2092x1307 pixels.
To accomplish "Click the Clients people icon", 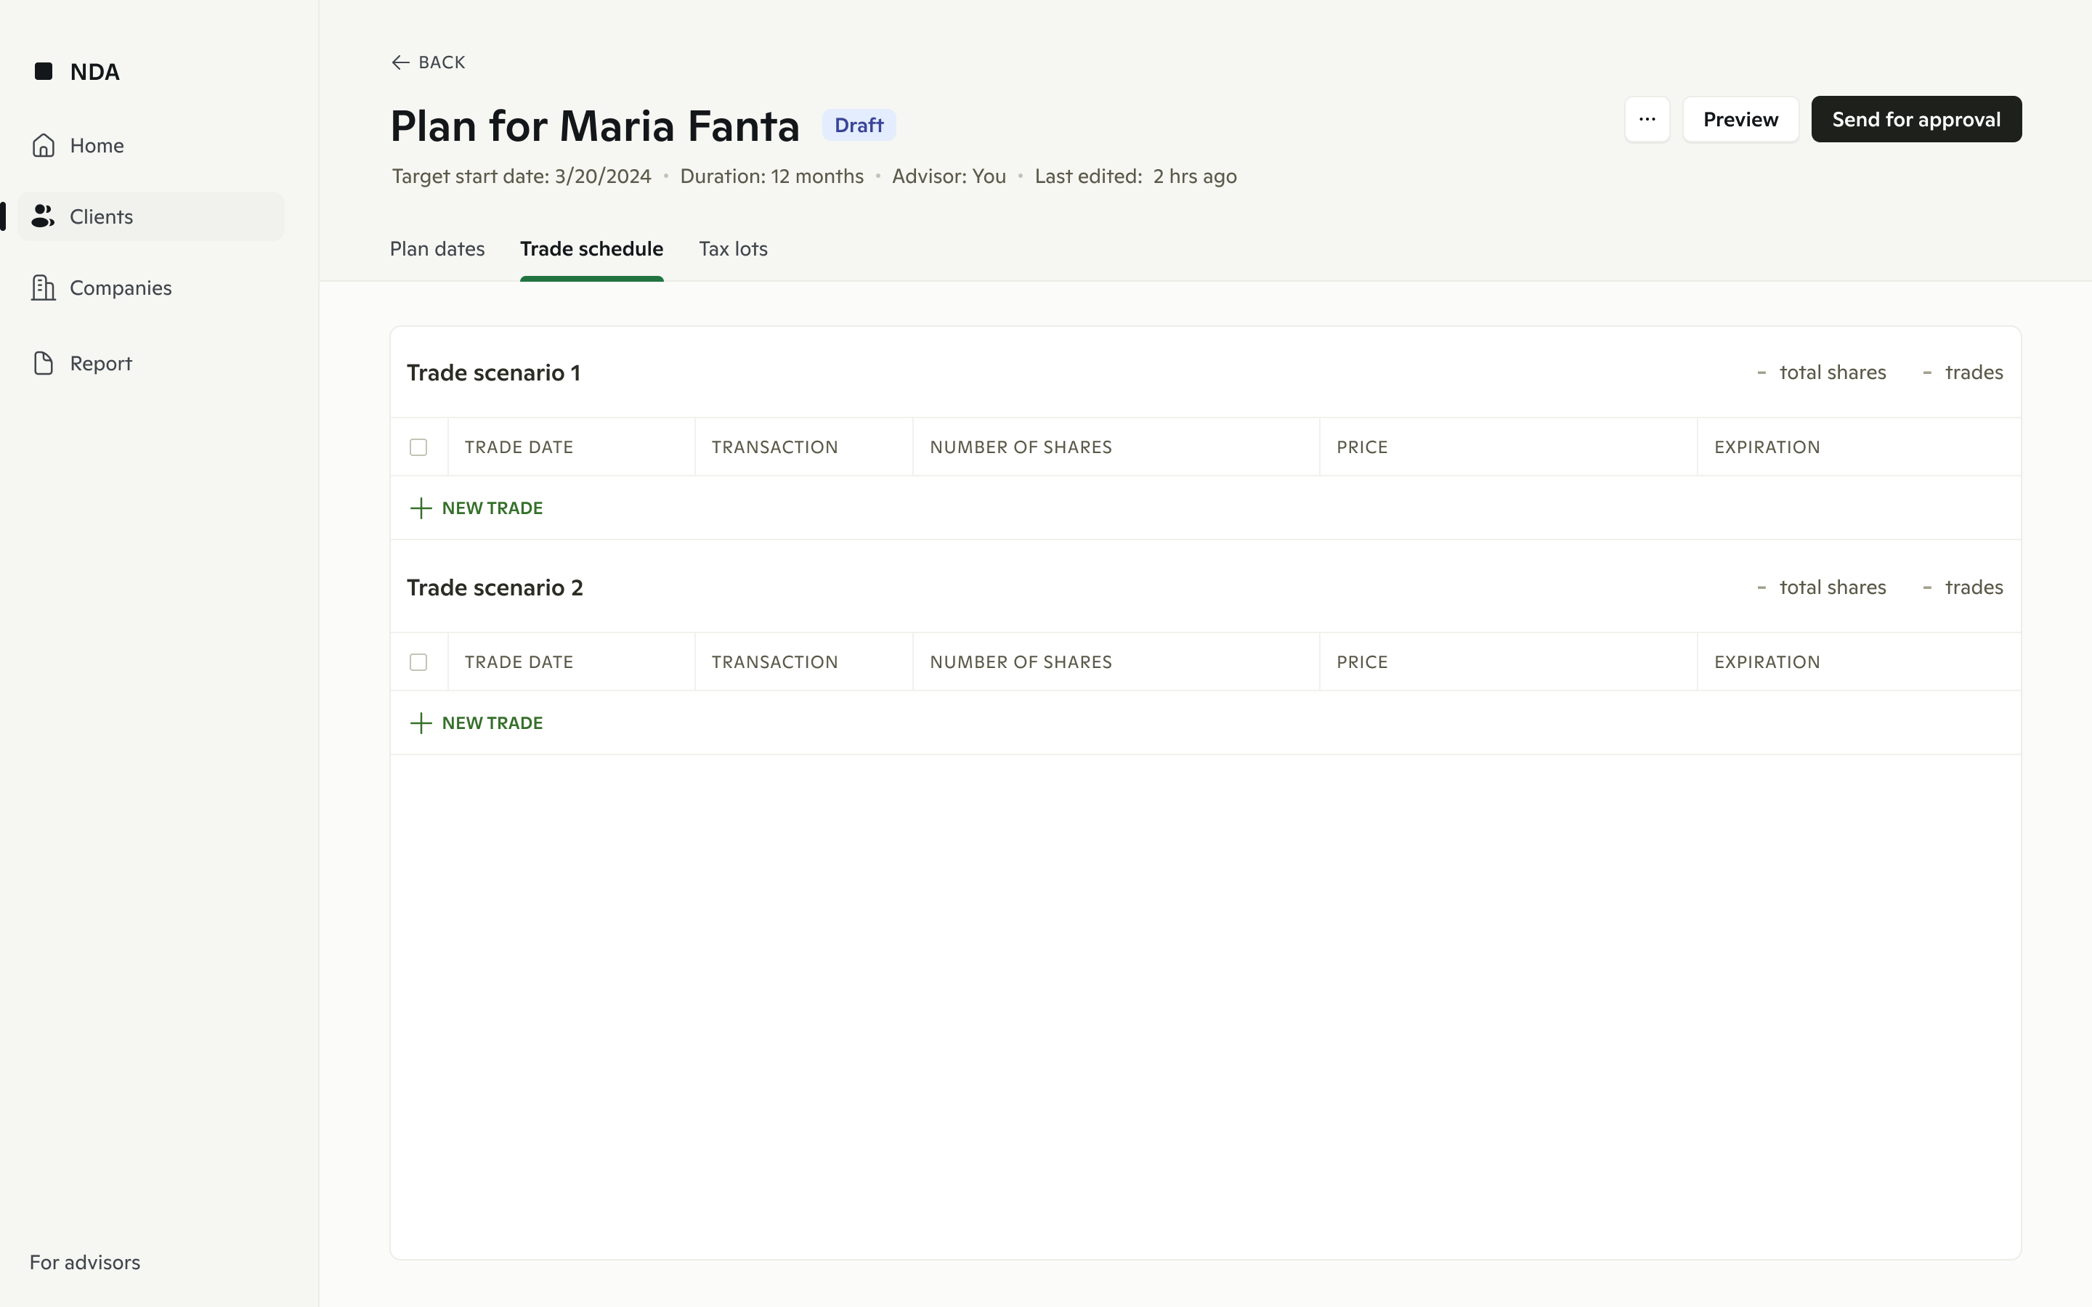I will [x=44, y=216].
